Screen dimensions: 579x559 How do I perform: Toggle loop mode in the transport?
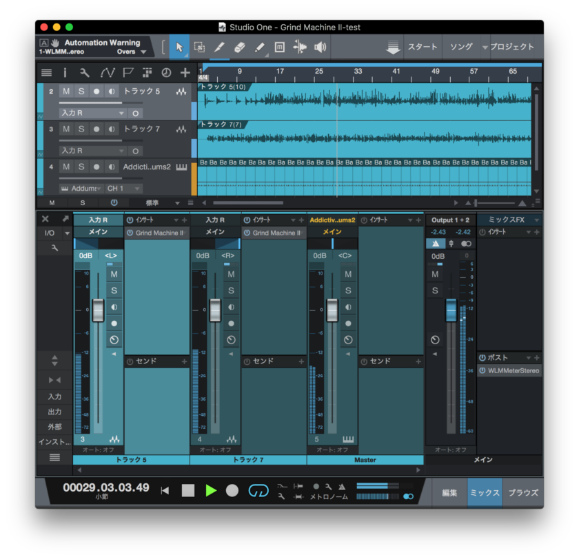click(258, 490)
